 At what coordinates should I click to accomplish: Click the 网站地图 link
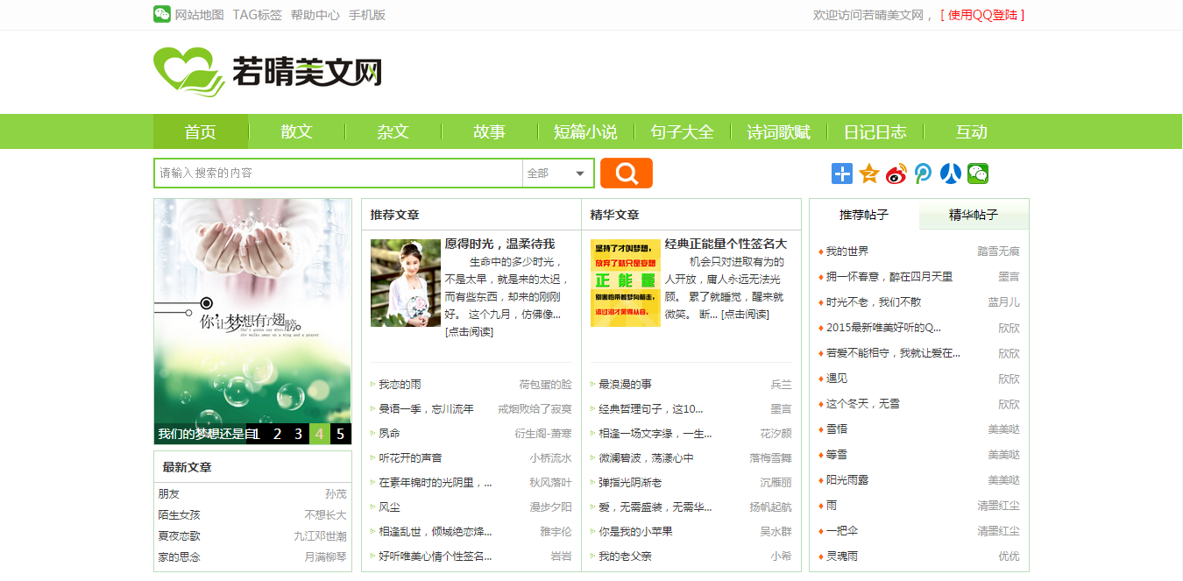point(200,15)
